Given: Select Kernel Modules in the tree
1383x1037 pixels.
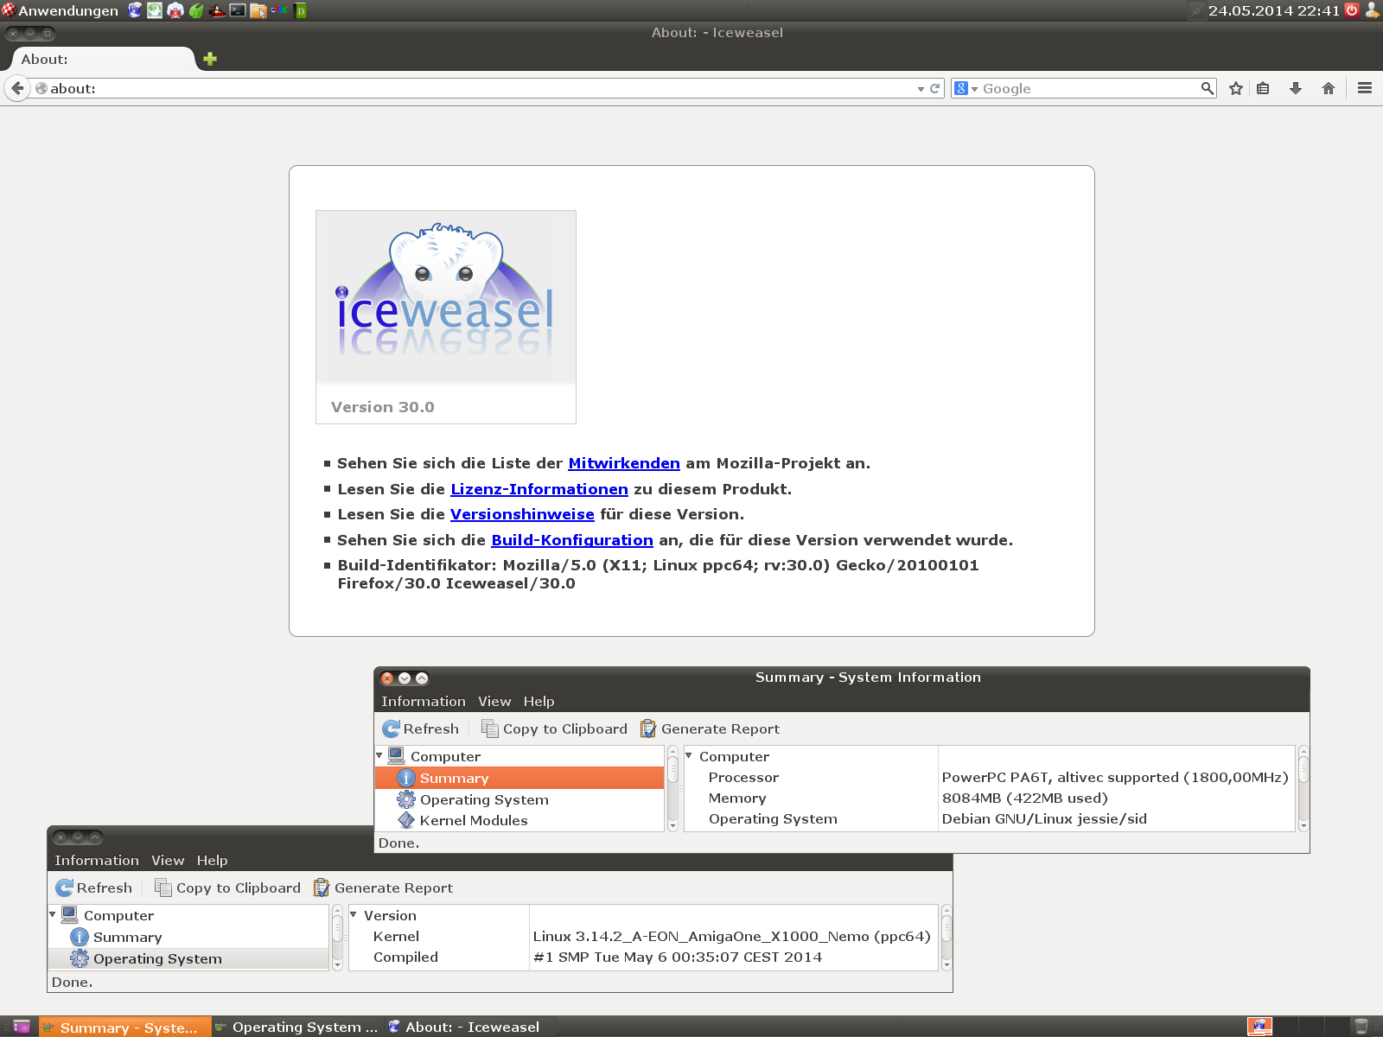Looking at the screenshot, I should tap(473, 820).
